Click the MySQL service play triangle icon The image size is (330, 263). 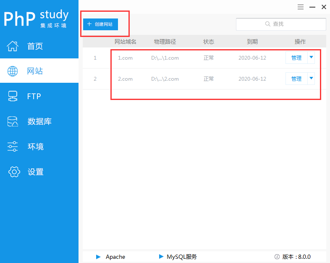tap(161, 256)
